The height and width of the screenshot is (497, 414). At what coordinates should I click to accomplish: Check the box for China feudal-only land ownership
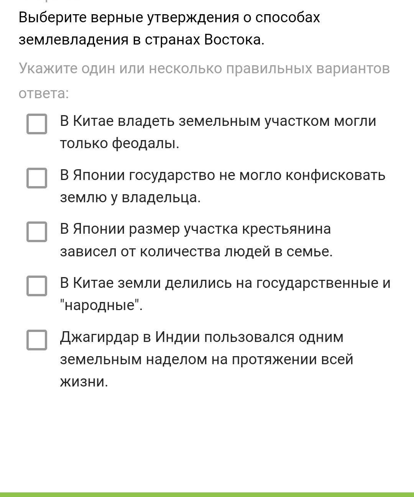(x=37, y=124)
